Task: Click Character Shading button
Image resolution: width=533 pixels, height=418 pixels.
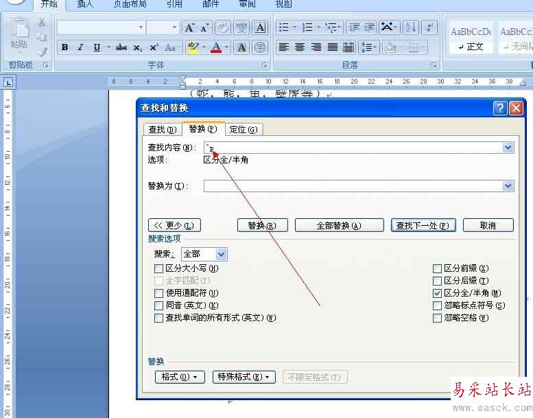Action: pos(241,47)
